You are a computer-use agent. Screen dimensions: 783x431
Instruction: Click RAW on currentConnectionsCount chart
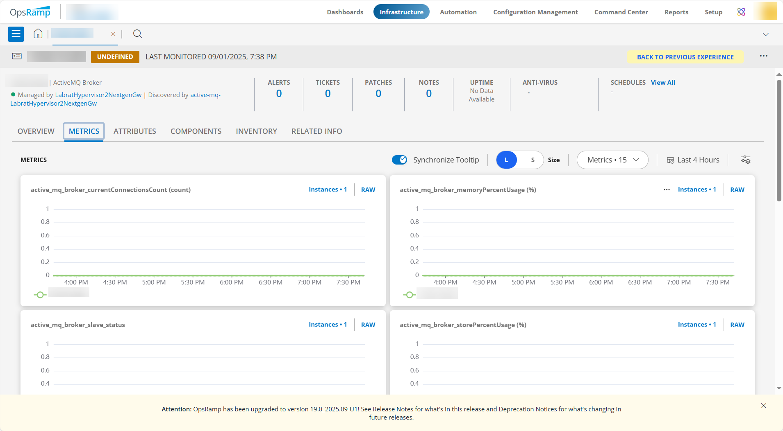(368, 190)
